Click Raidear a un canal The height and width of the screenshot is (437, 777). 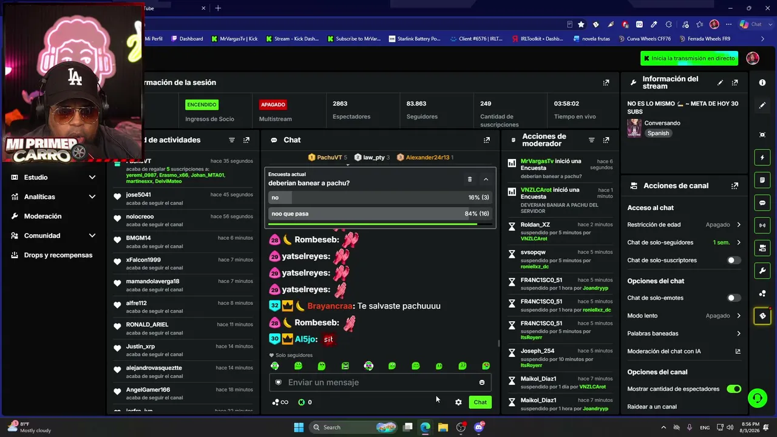pyautogui.click(x=652, y=407)
